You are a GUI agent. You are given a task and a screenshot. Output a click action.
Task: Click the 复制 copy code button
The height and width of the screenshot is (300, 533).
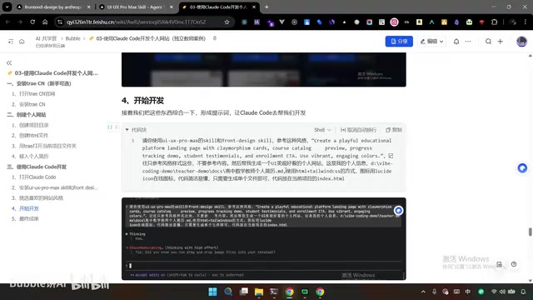394,130
